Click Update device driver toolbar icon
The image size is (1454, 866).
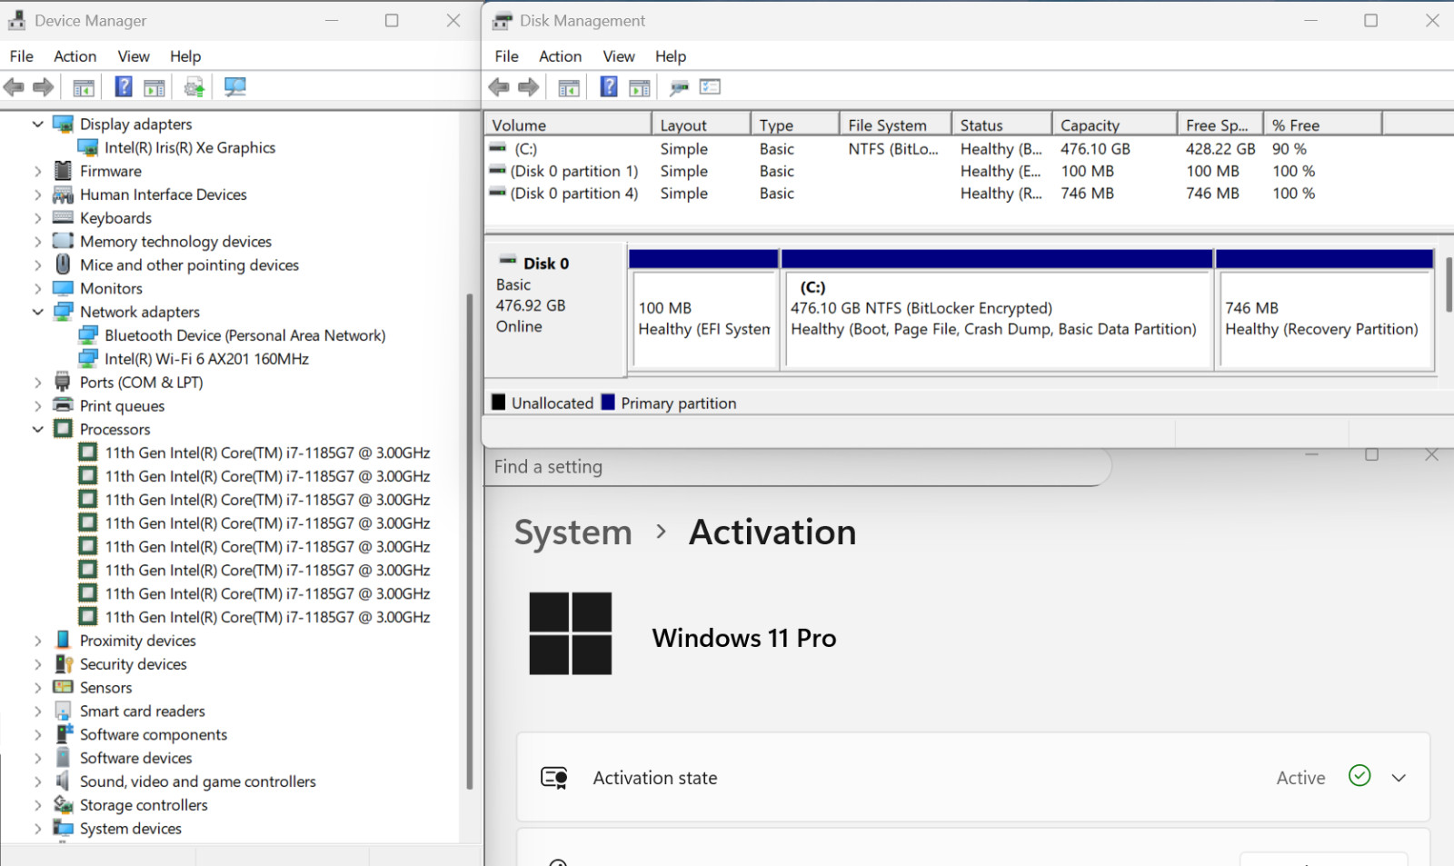[x=194, y=87]
